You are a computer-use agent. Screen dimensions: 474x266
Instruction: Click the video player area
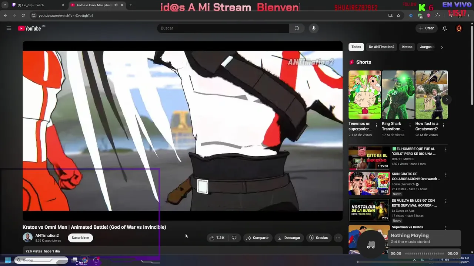(183, 131)
